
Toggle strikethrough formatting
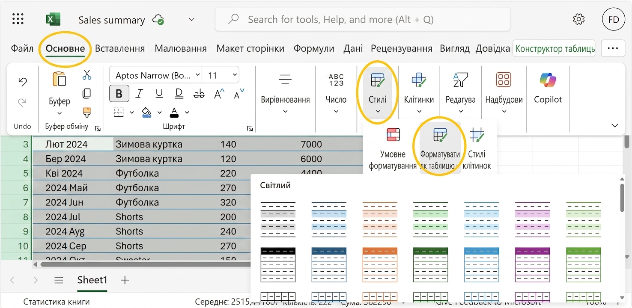click(199, 94)
